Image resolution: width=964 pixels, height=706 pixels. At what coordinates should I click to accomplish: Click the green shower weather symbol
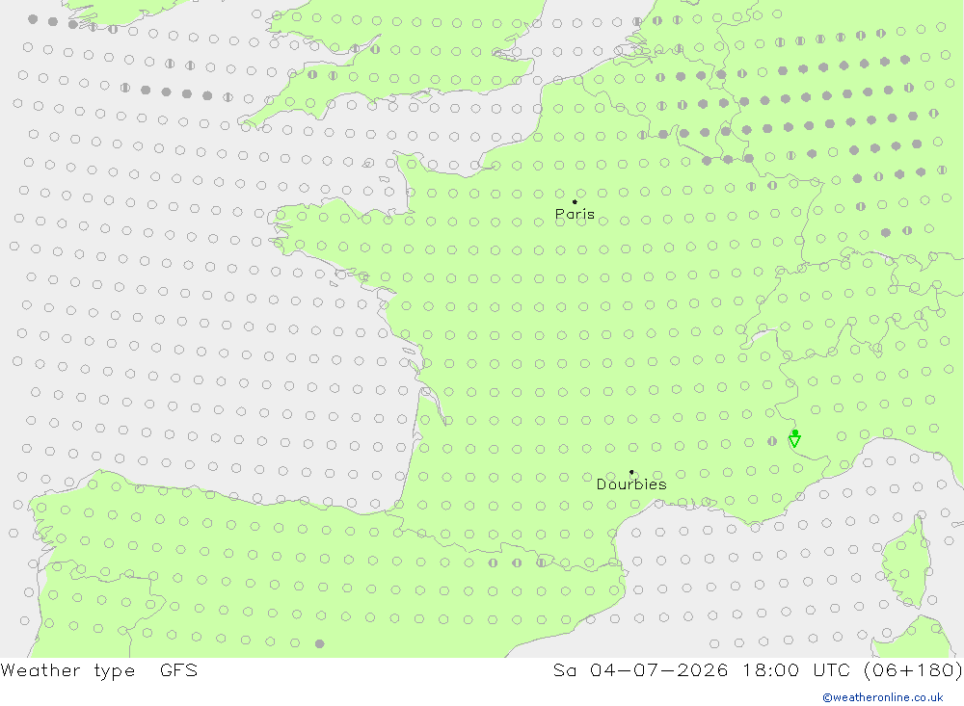(794, 438)
